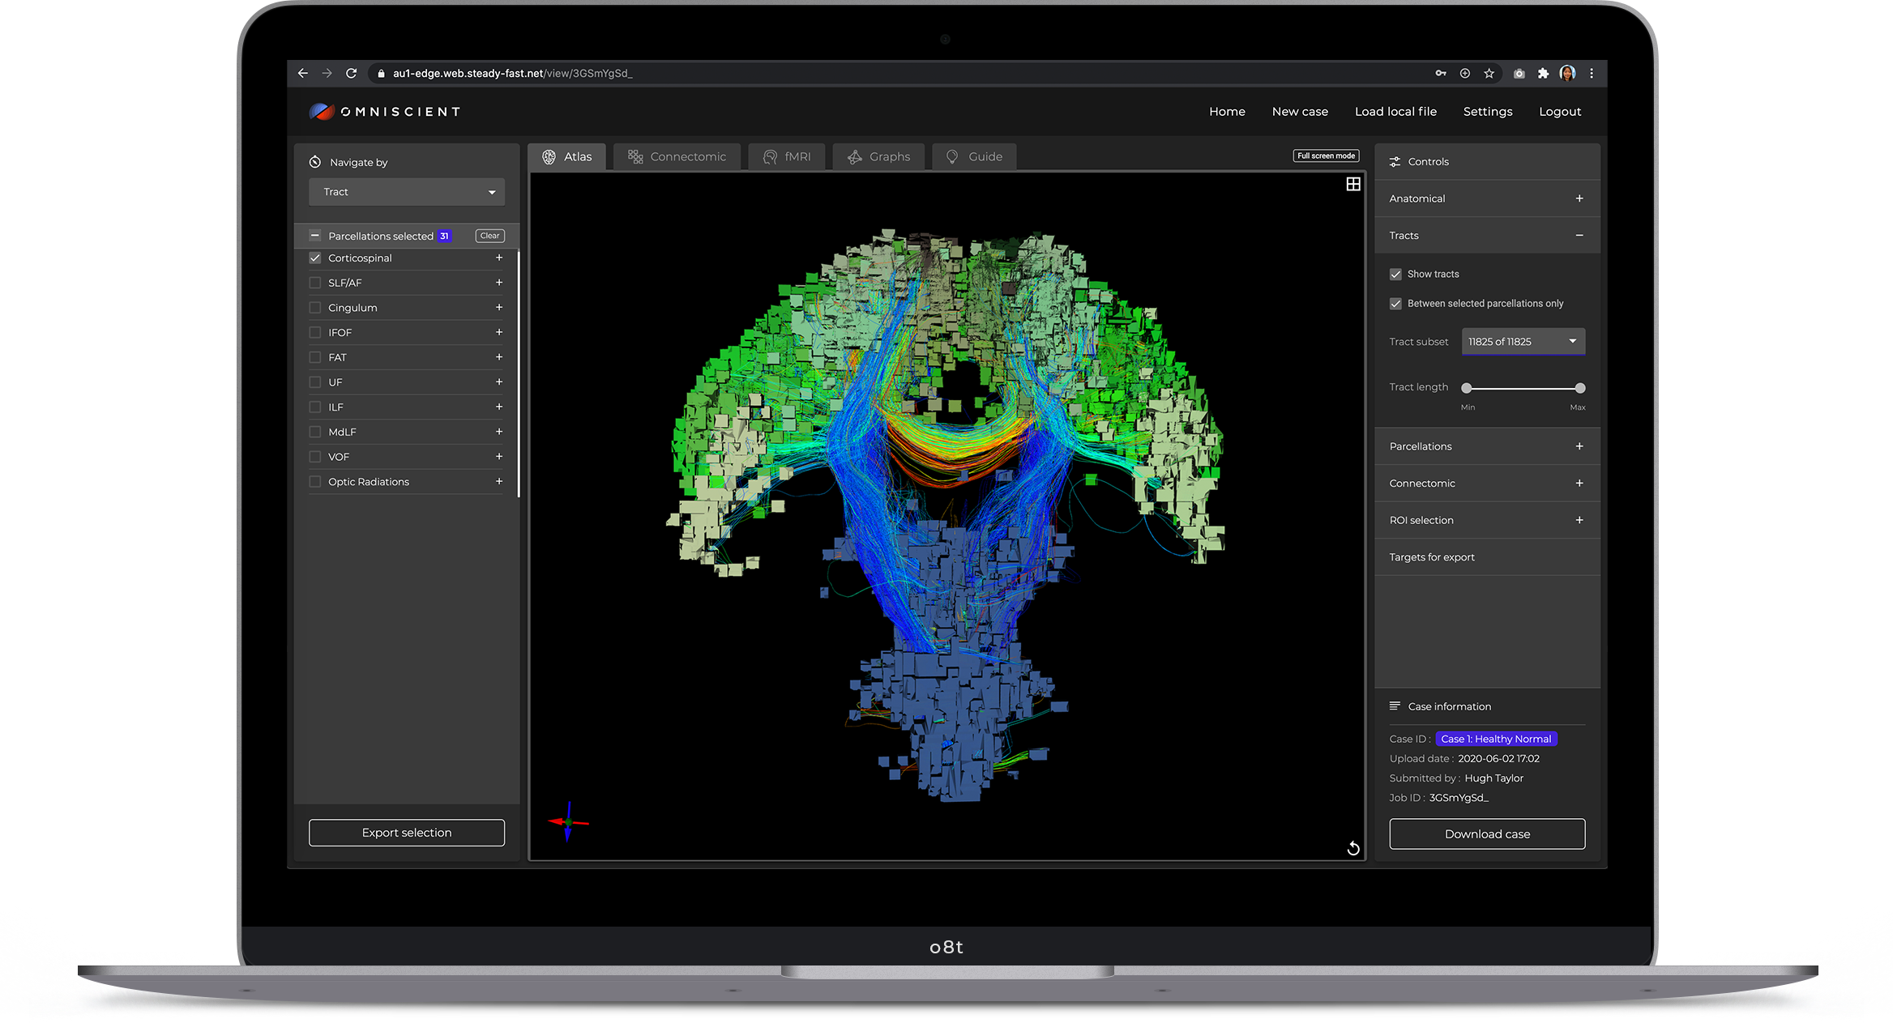Enable the SLF/AF tract checkbox

(x=315, y=283)
